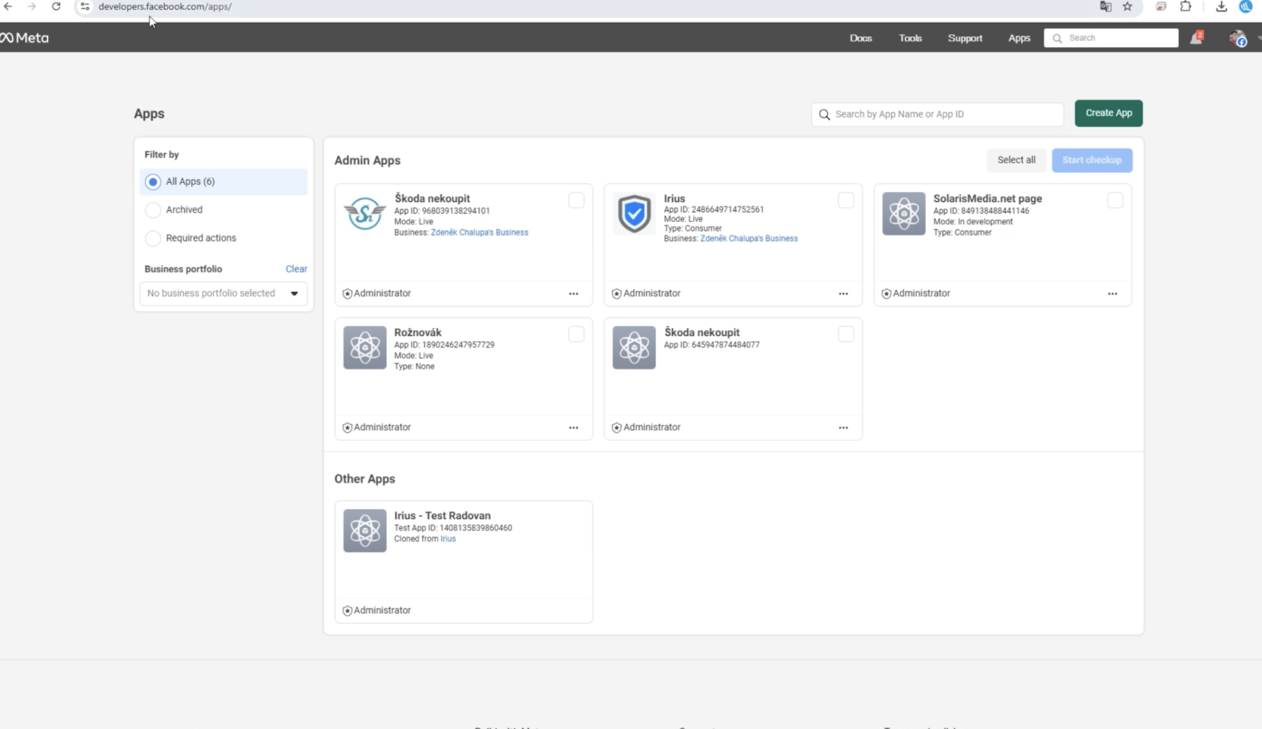Image resolution: width=1262 pixels, height=729 pixels.
Task: Click the site info icon in address bar
Action: point(85,7)
